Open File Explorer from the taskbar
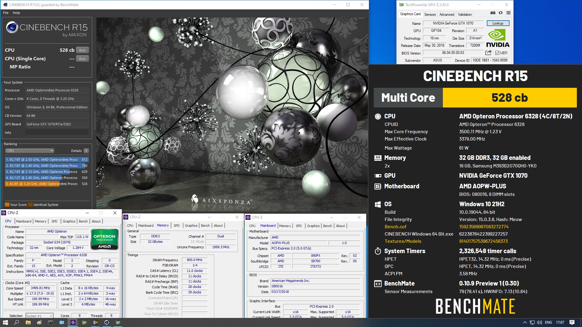The width and height of the screenshot is (582, 327). click(28, 322)
